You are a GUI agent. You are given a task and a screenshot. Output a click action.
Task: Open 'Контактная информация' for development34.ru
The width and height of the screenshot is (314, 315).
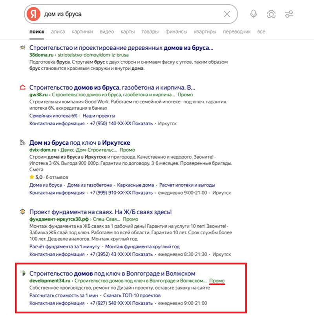(x=57, y=303)
